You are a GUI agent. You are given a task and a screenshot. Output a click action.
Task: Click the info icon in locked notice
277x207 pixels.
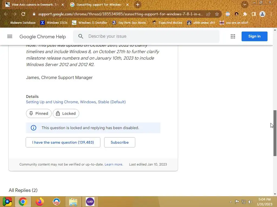coord(33,128)
